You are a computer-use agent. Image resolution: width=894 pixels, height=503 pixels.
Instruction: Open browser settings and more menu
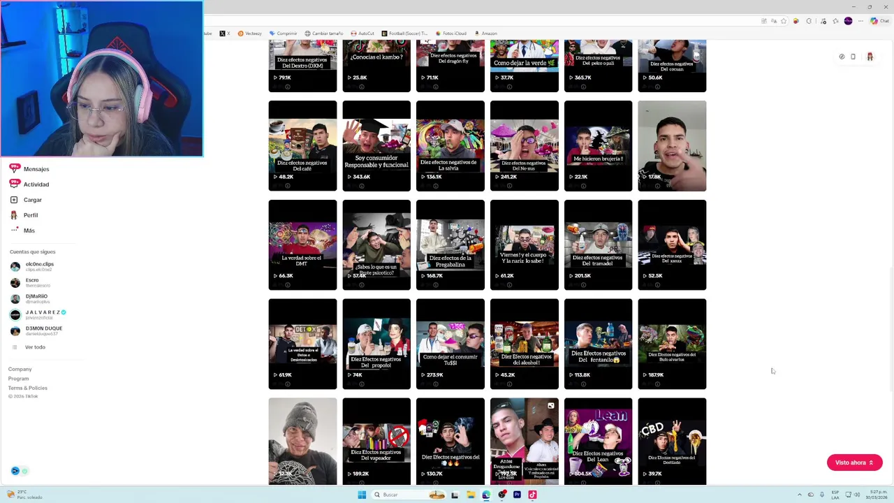860,21
